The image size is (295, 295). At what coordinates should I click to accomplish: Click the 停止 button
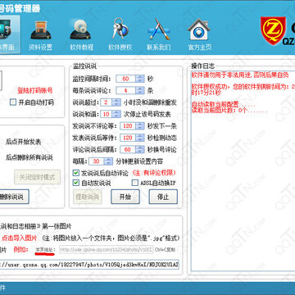point(163,197)
